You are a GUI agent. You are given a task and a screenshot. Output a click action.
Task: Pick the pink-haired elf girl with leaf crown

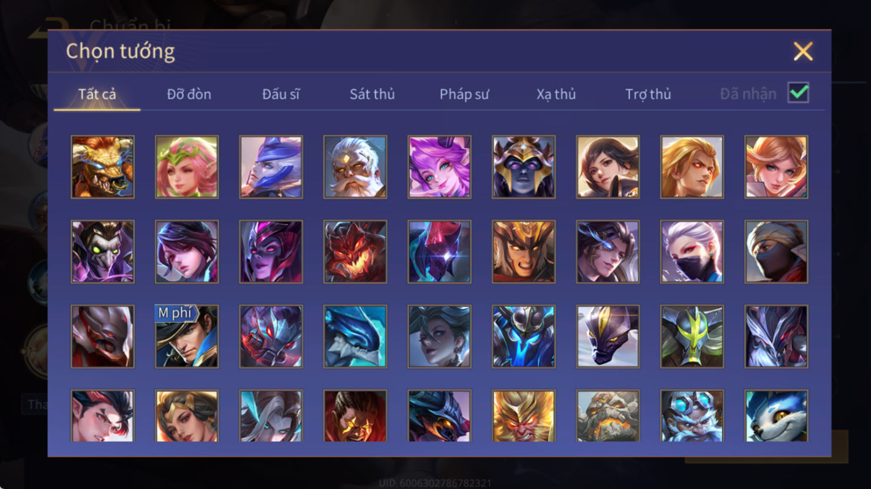point(187,167)
